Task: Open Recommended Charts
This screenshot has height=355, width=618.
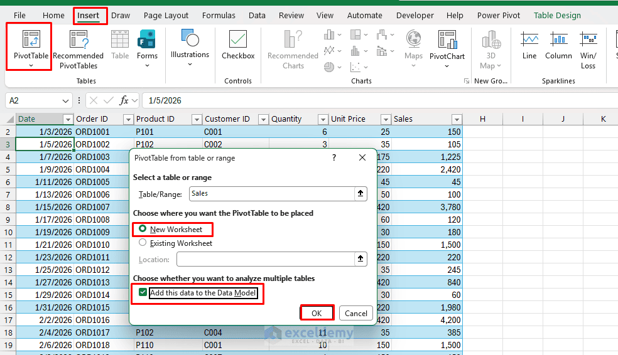Action: (x=293, y=50)
